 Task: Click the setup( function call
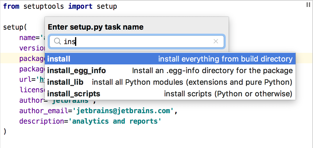click(15, 27)
